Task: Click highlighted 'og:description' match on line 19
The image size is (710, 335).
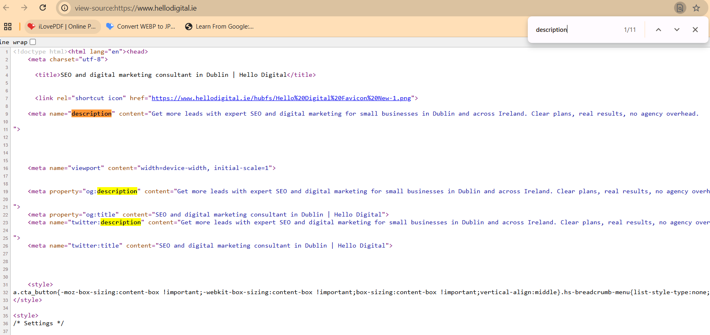Action: point(117,191)
